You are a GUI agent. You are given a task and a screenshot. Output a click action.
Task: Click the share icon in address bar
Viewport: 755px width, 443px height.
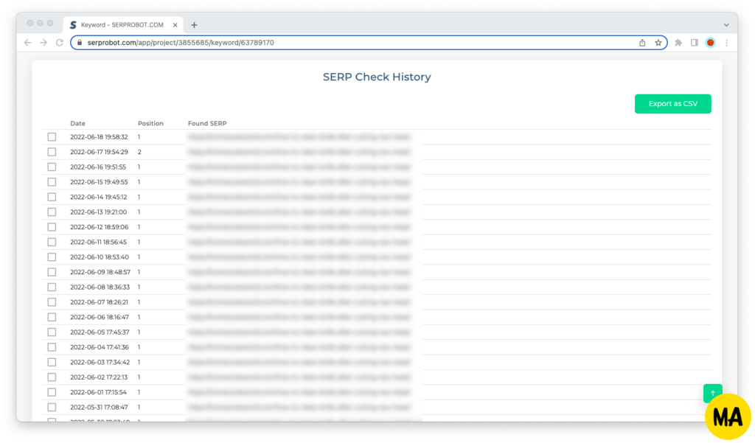pos(642,43)
